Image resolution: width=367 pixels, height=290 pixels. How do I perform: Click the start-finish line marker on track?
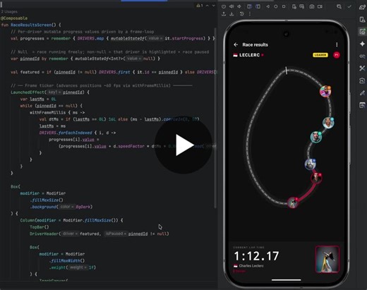coord(287,71)
